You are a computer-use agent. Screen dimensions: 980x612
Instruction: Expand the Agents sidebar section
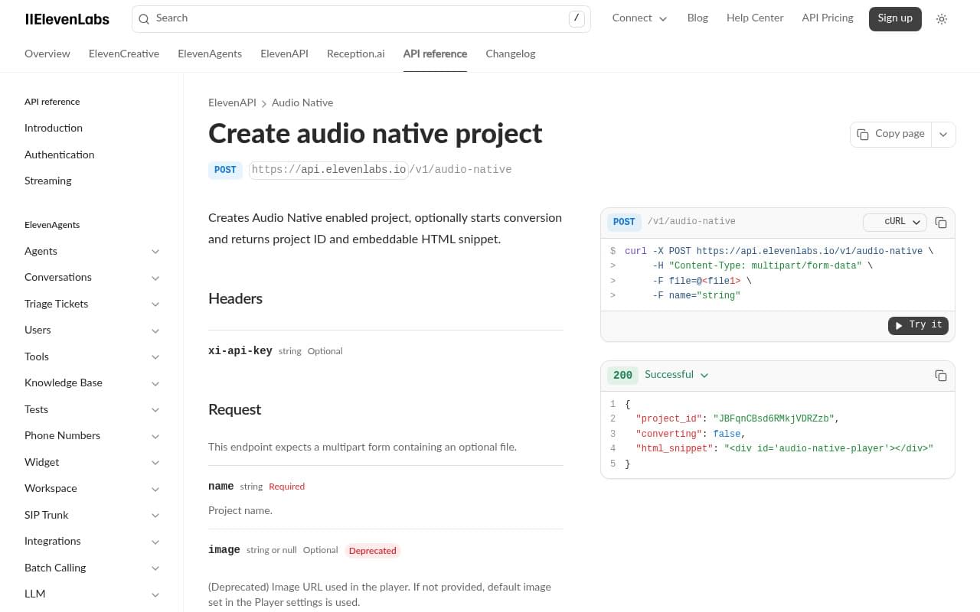(93, 252)
